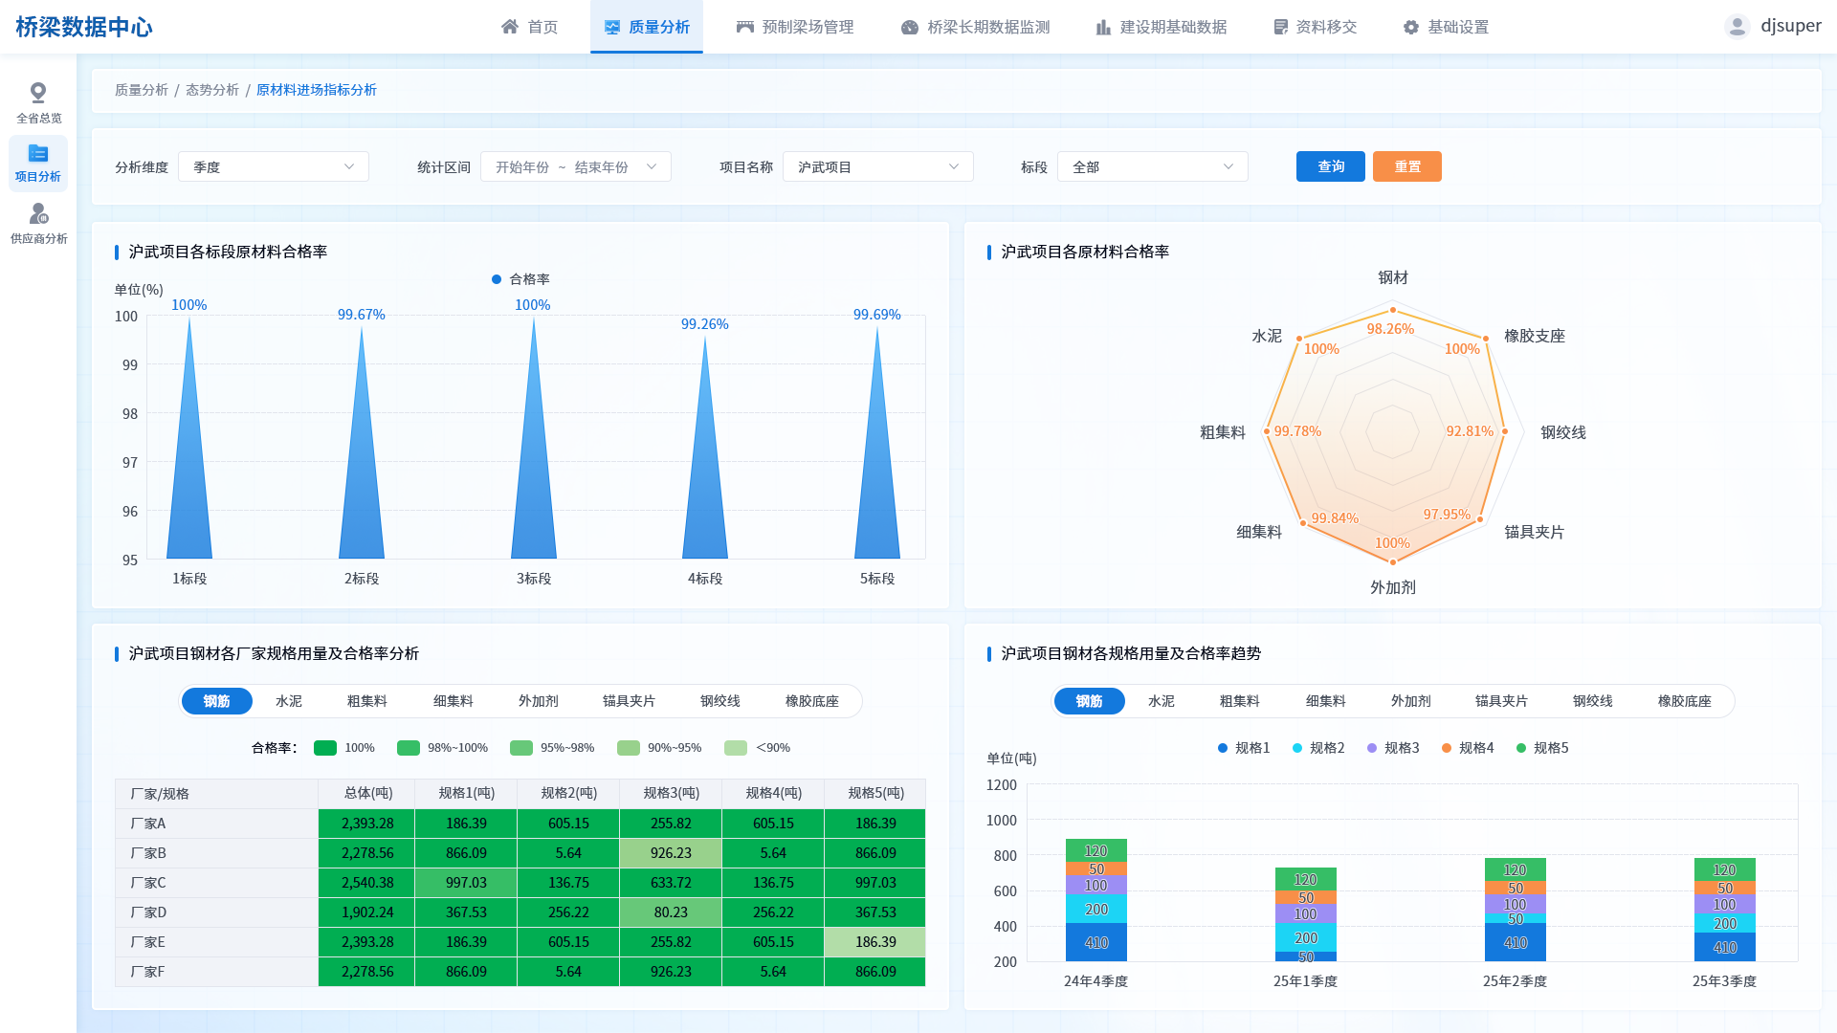
Task: Select 橡胶底座 tab in trend chart panel
Action: coord(1685,701)
